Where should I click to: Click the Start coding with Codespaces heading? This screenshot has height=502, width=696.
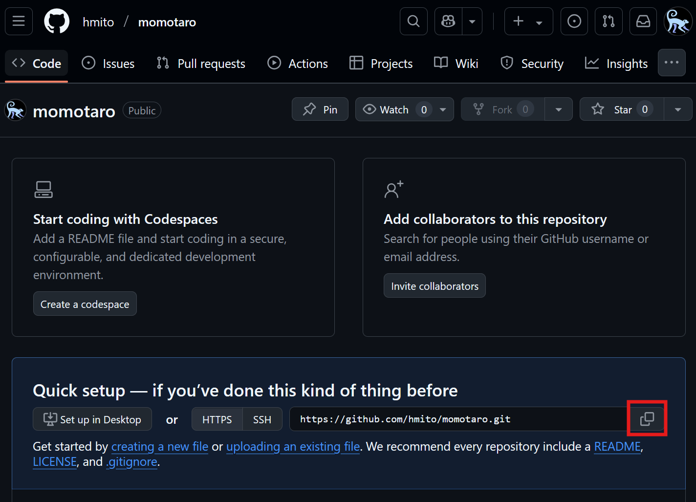coord(126,219)
